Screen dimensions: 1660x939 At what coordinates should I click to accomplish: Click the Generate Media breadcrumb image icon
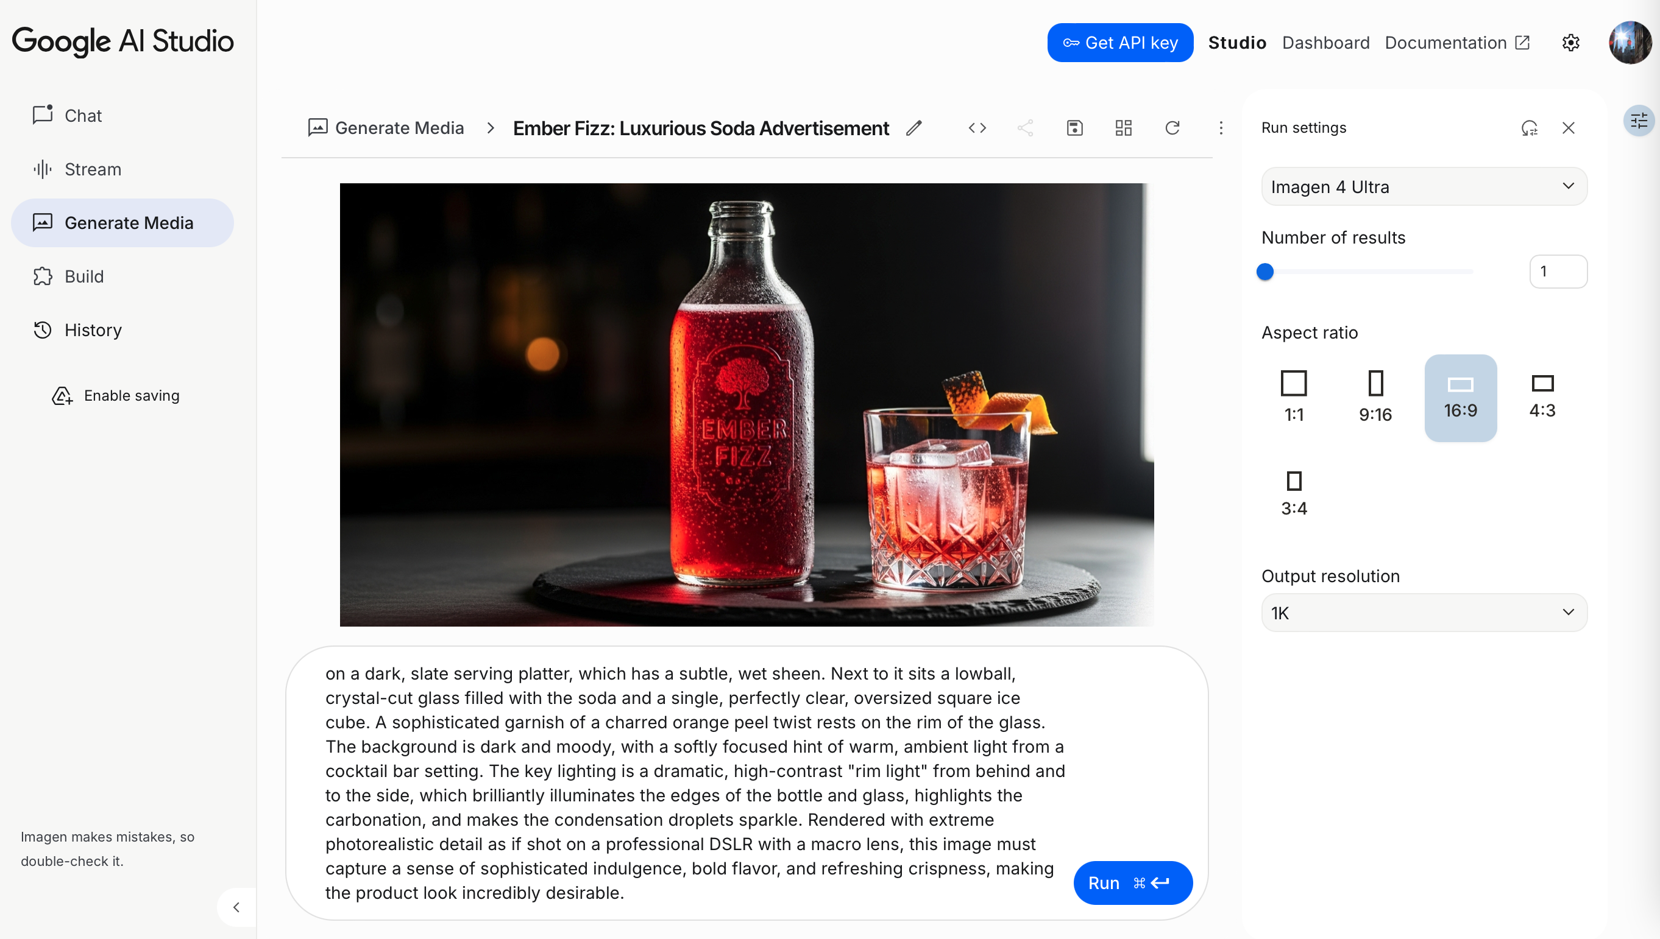click(x=317, y=128)
